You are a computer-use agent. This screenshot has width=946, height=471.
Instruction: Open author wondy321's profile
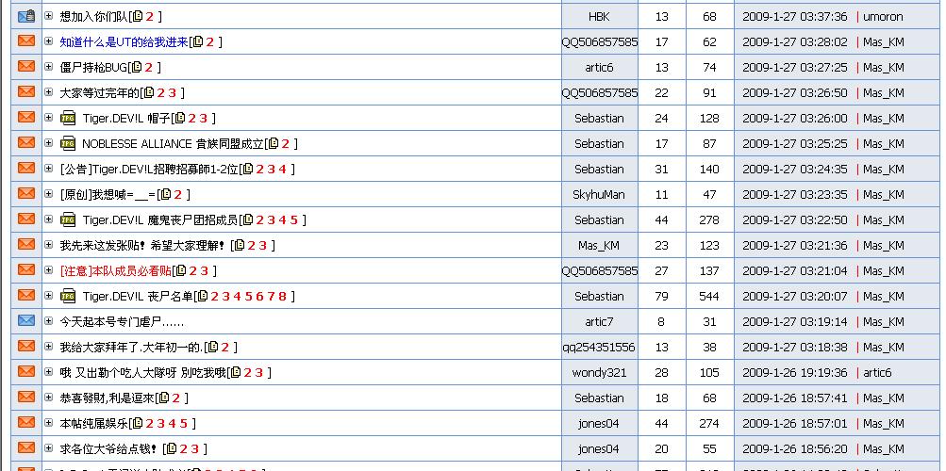tap(599, 372)
